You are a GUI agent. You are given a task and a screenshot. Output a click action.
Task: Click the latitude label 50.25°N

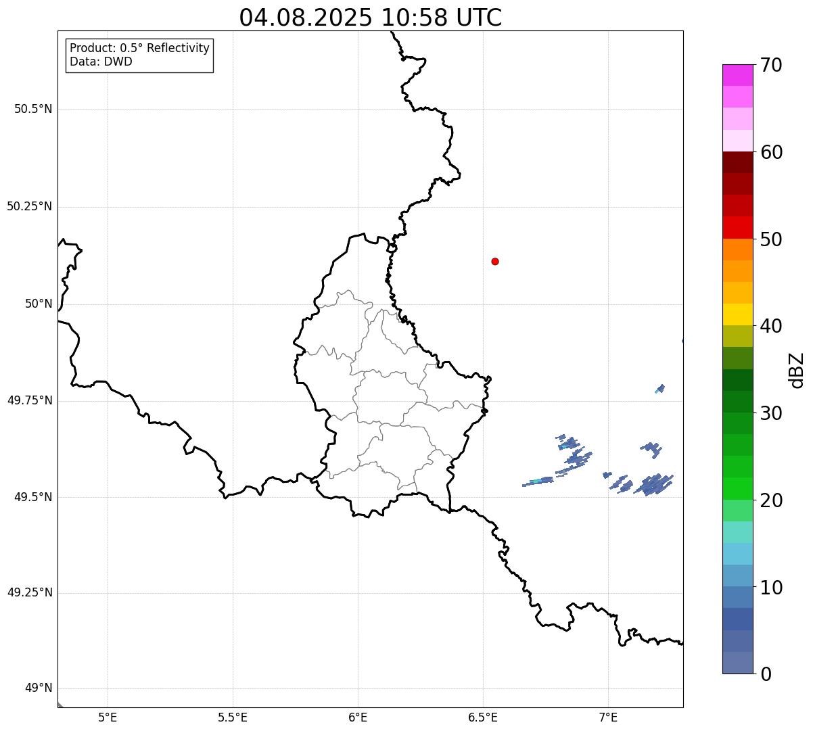tap(30, 206)
